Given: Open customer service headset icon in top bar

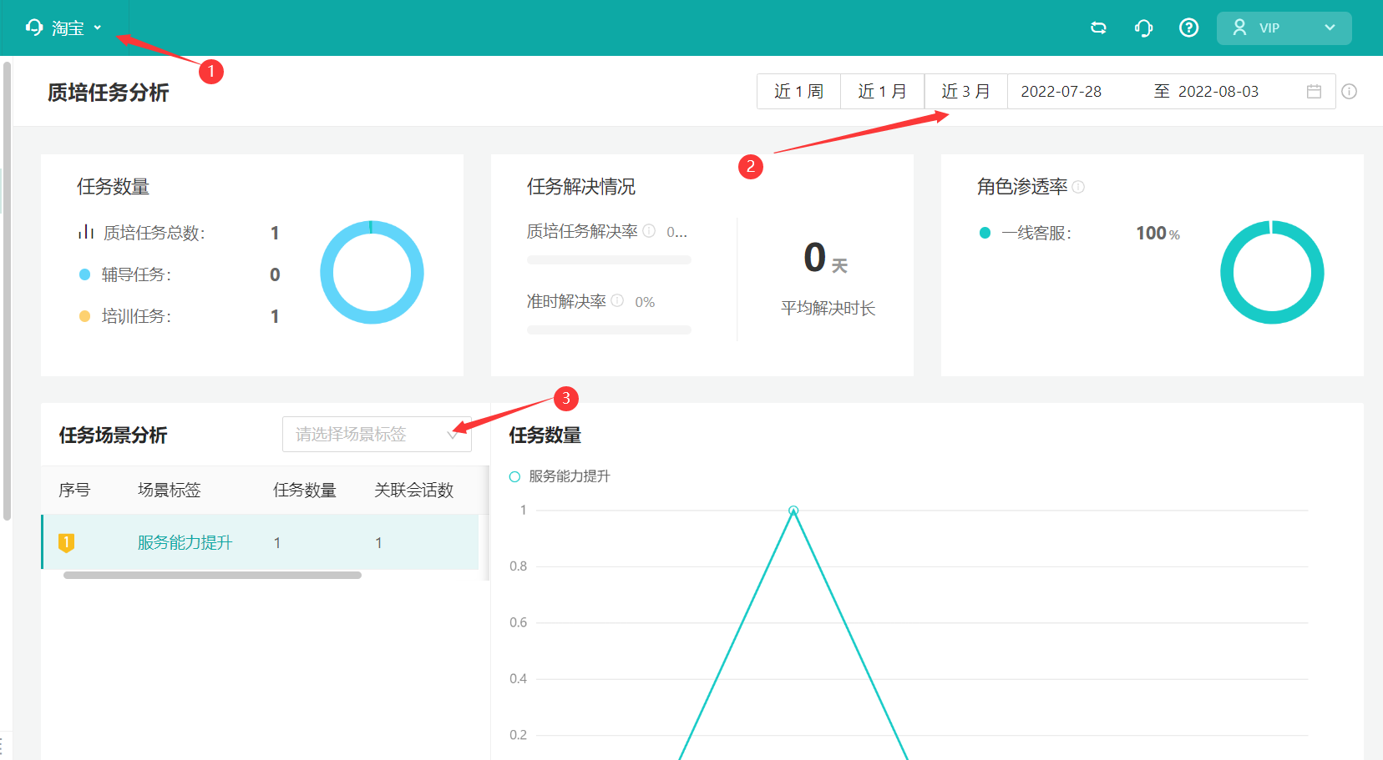Looking at the screenshot, I should pyautogui.click(x=1143, y=28).
